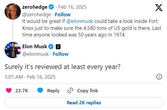This screenshot has width=167, height=110.
Task: Click the X logo in top corner
Action: click(x=159, y=8)
